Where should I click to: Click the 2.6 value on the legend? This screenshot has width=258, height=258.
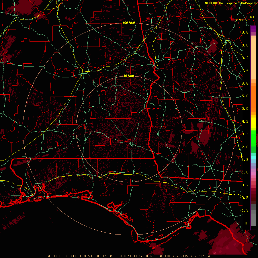[245, 147]
